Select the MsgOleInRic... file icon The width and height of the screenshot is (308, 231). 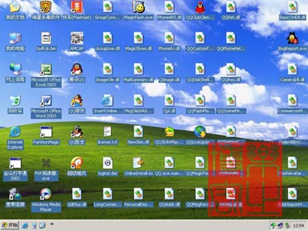coord(139,100)
